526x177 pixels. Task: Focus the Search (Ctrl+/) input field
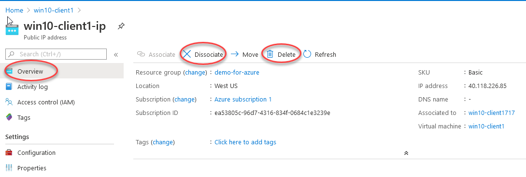[56, 54]
